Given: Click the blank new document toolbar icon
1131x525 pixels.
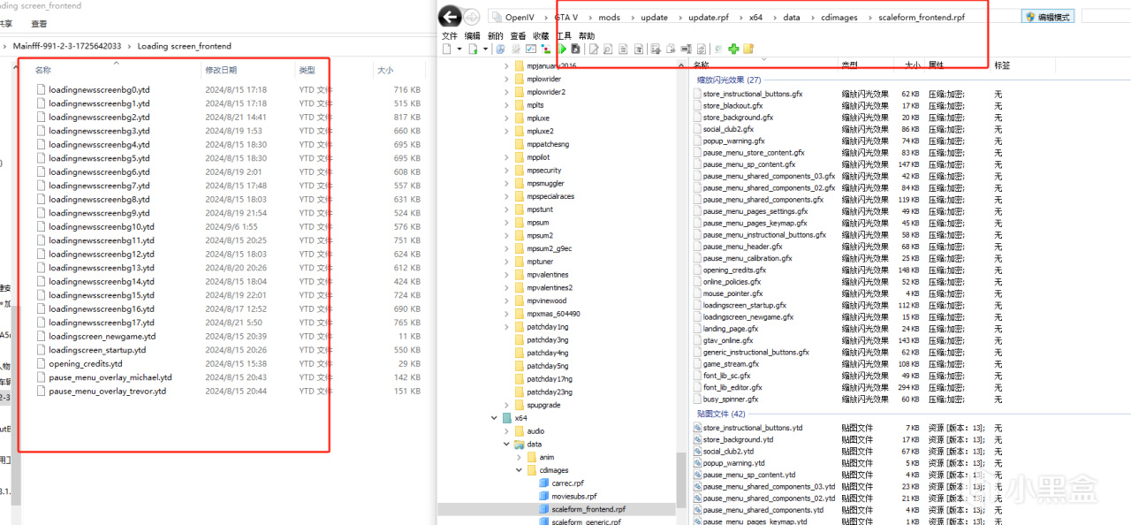Looking at the screenshot, I should 446,49.
